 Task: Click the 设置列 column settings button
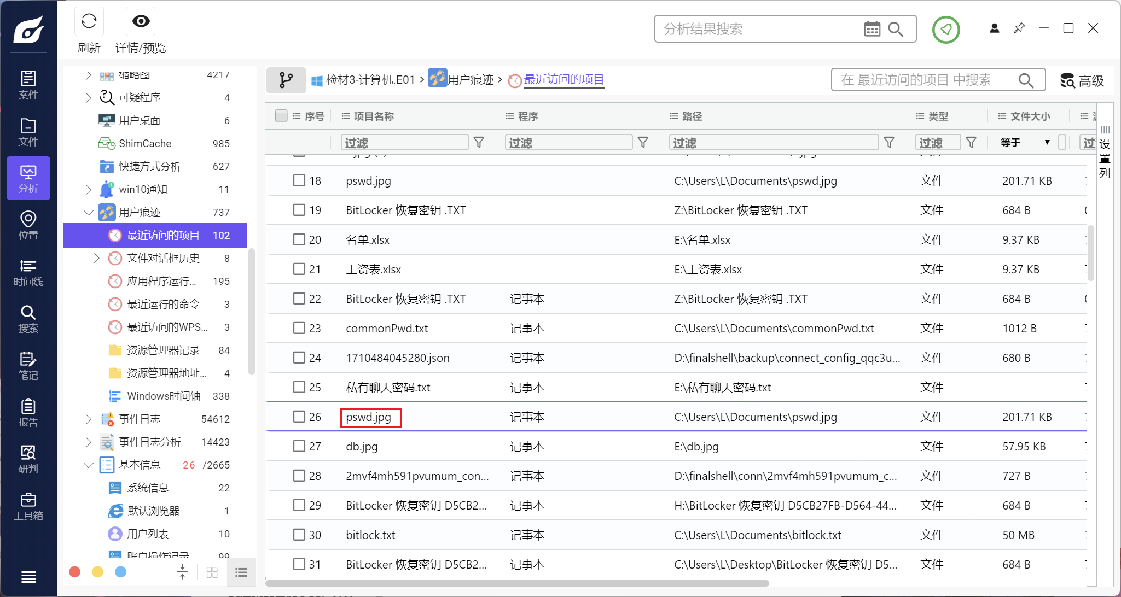(x=1105, y=154)
